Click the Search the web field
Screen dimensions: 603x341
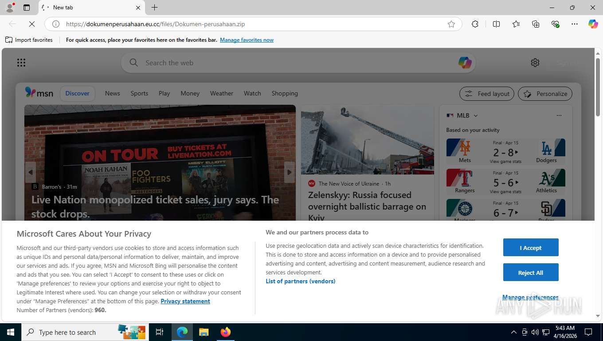(x=298, y=63)
